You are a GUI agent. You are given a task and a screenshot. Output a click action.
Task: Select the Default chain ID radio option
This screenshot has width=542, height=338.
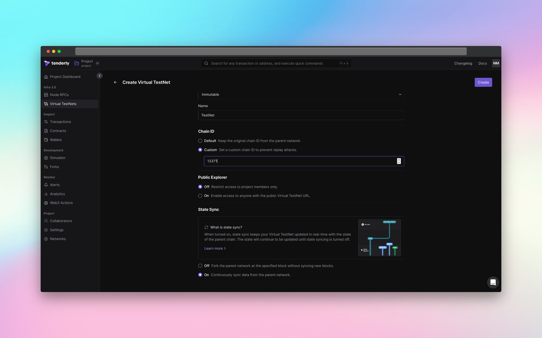[200, 141]
